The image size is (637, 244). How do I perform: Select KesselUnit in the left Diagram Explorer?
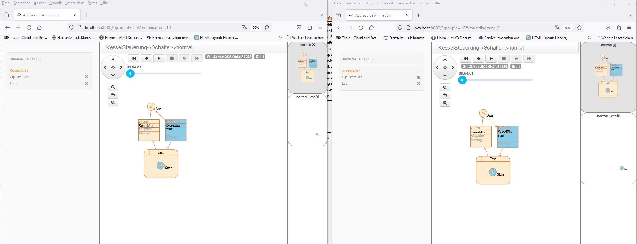(x=19, y=71)
